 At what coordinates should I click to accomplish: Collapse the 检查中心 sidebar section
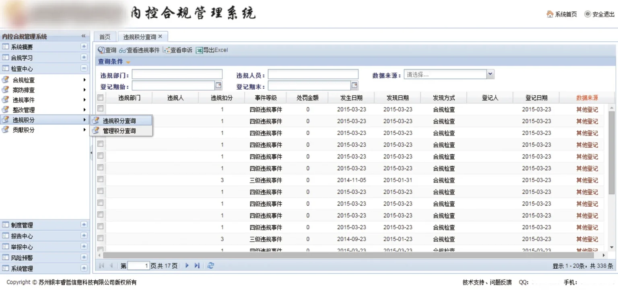pyautogui.click(x=84, y=68)
